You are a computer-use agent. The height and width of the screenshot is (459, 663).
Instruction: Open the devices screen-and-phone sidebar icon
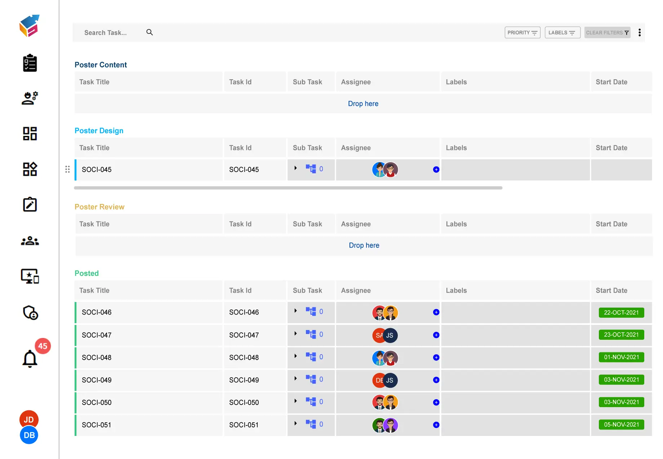[x=30, y=277]
